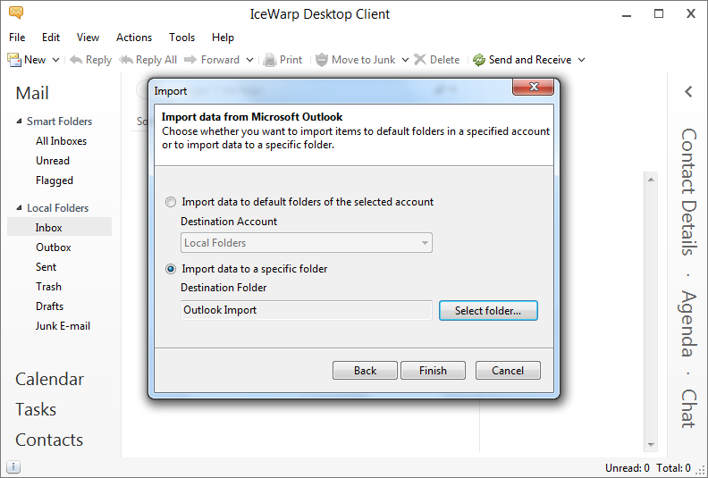The image size is (708, 478).
Task: Click the Delete X icon
Action: [420, 60]
